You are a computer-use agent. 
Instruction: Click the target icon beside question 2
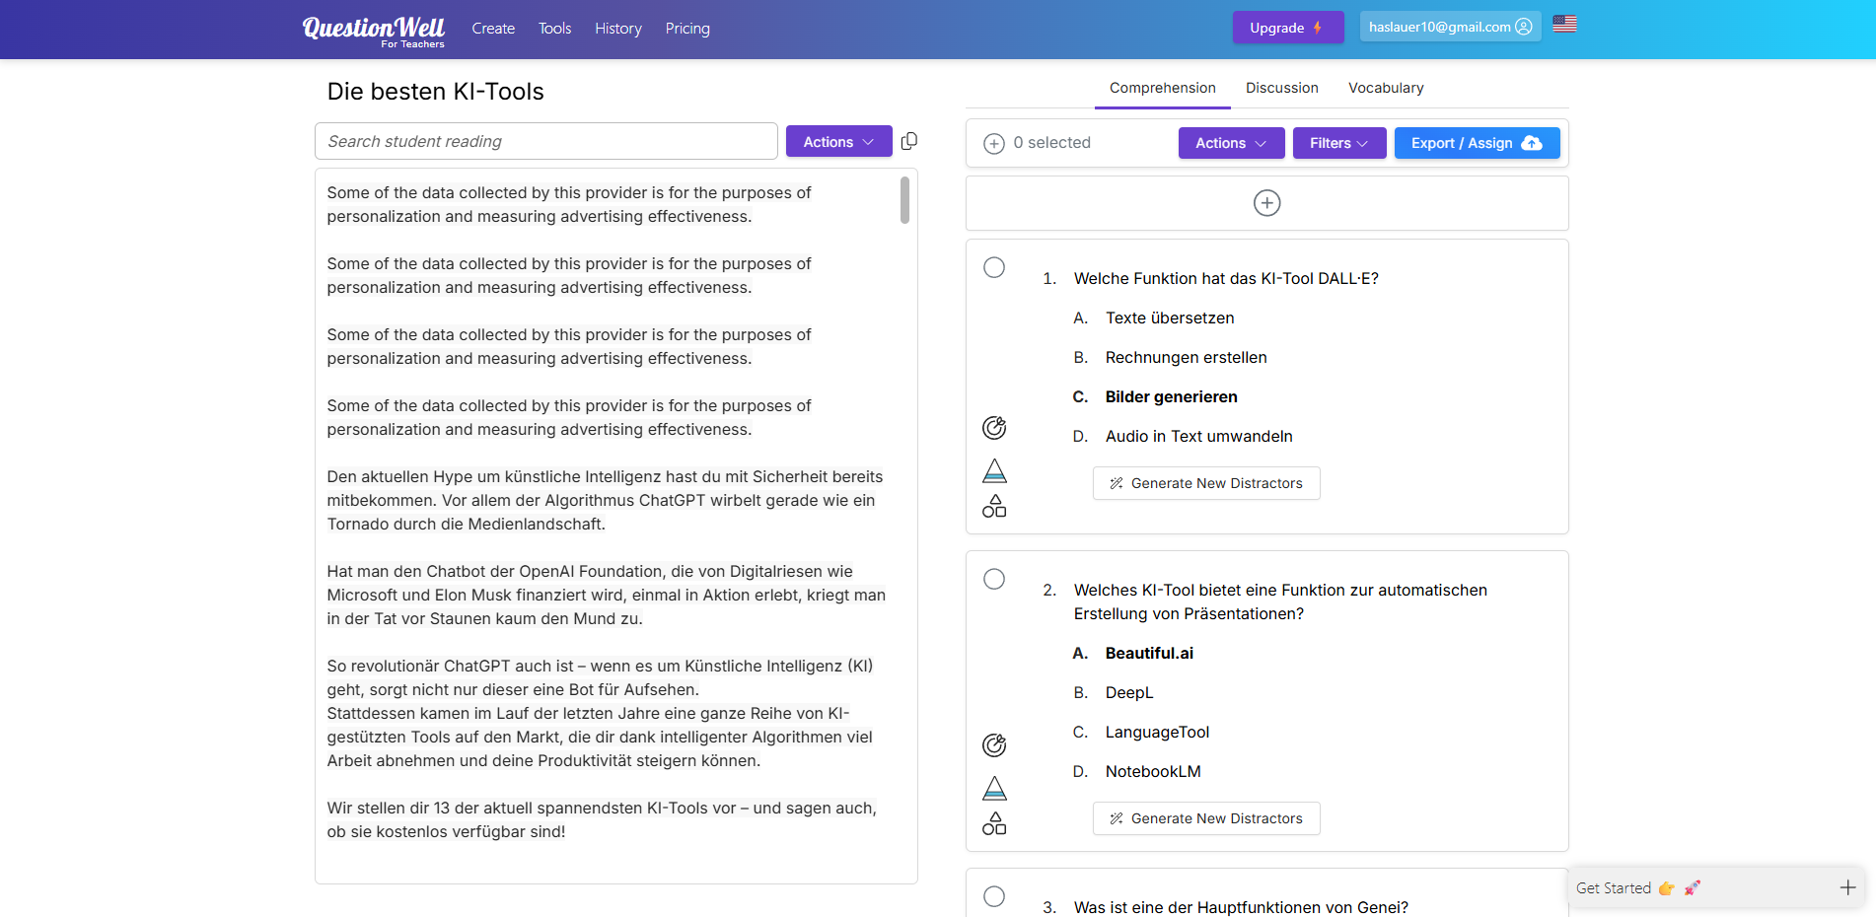tap(994, 745)
